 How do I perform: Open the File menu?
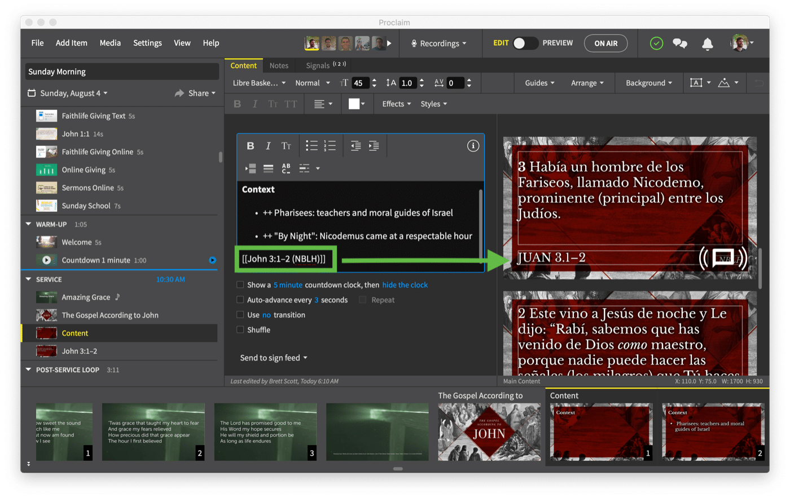[38, 43]
